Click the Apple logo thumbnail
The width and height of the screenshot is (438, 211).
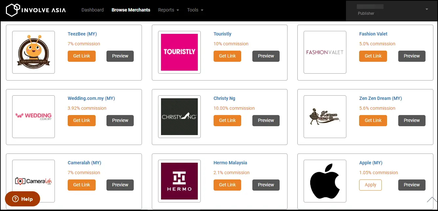pos(325,181)
